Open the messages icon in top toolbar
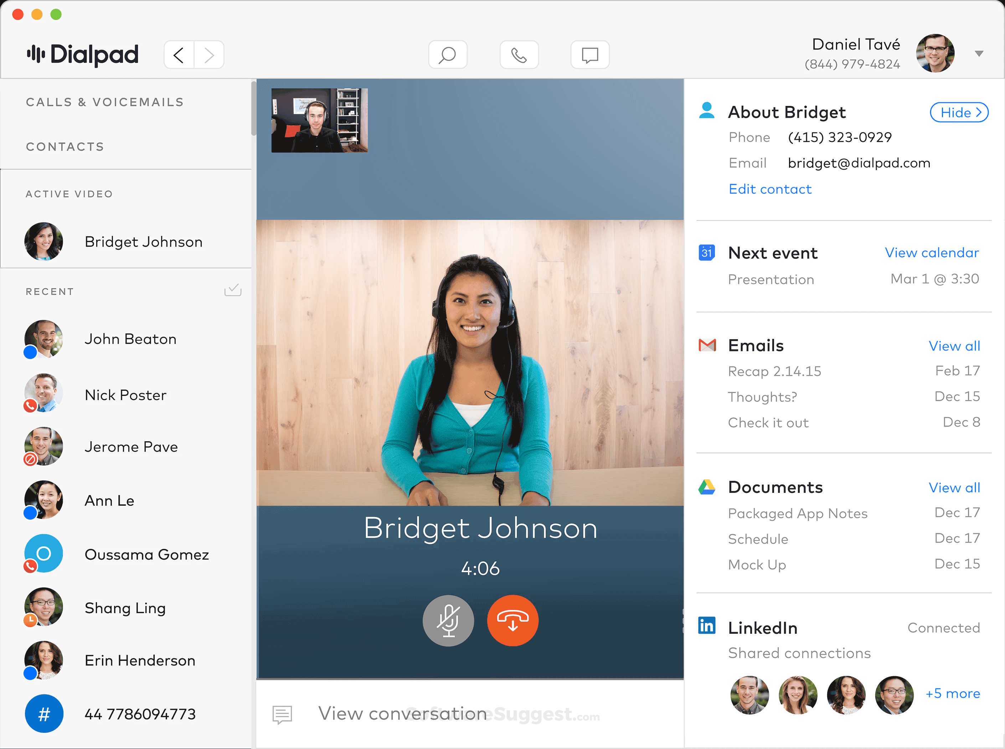 590,55
